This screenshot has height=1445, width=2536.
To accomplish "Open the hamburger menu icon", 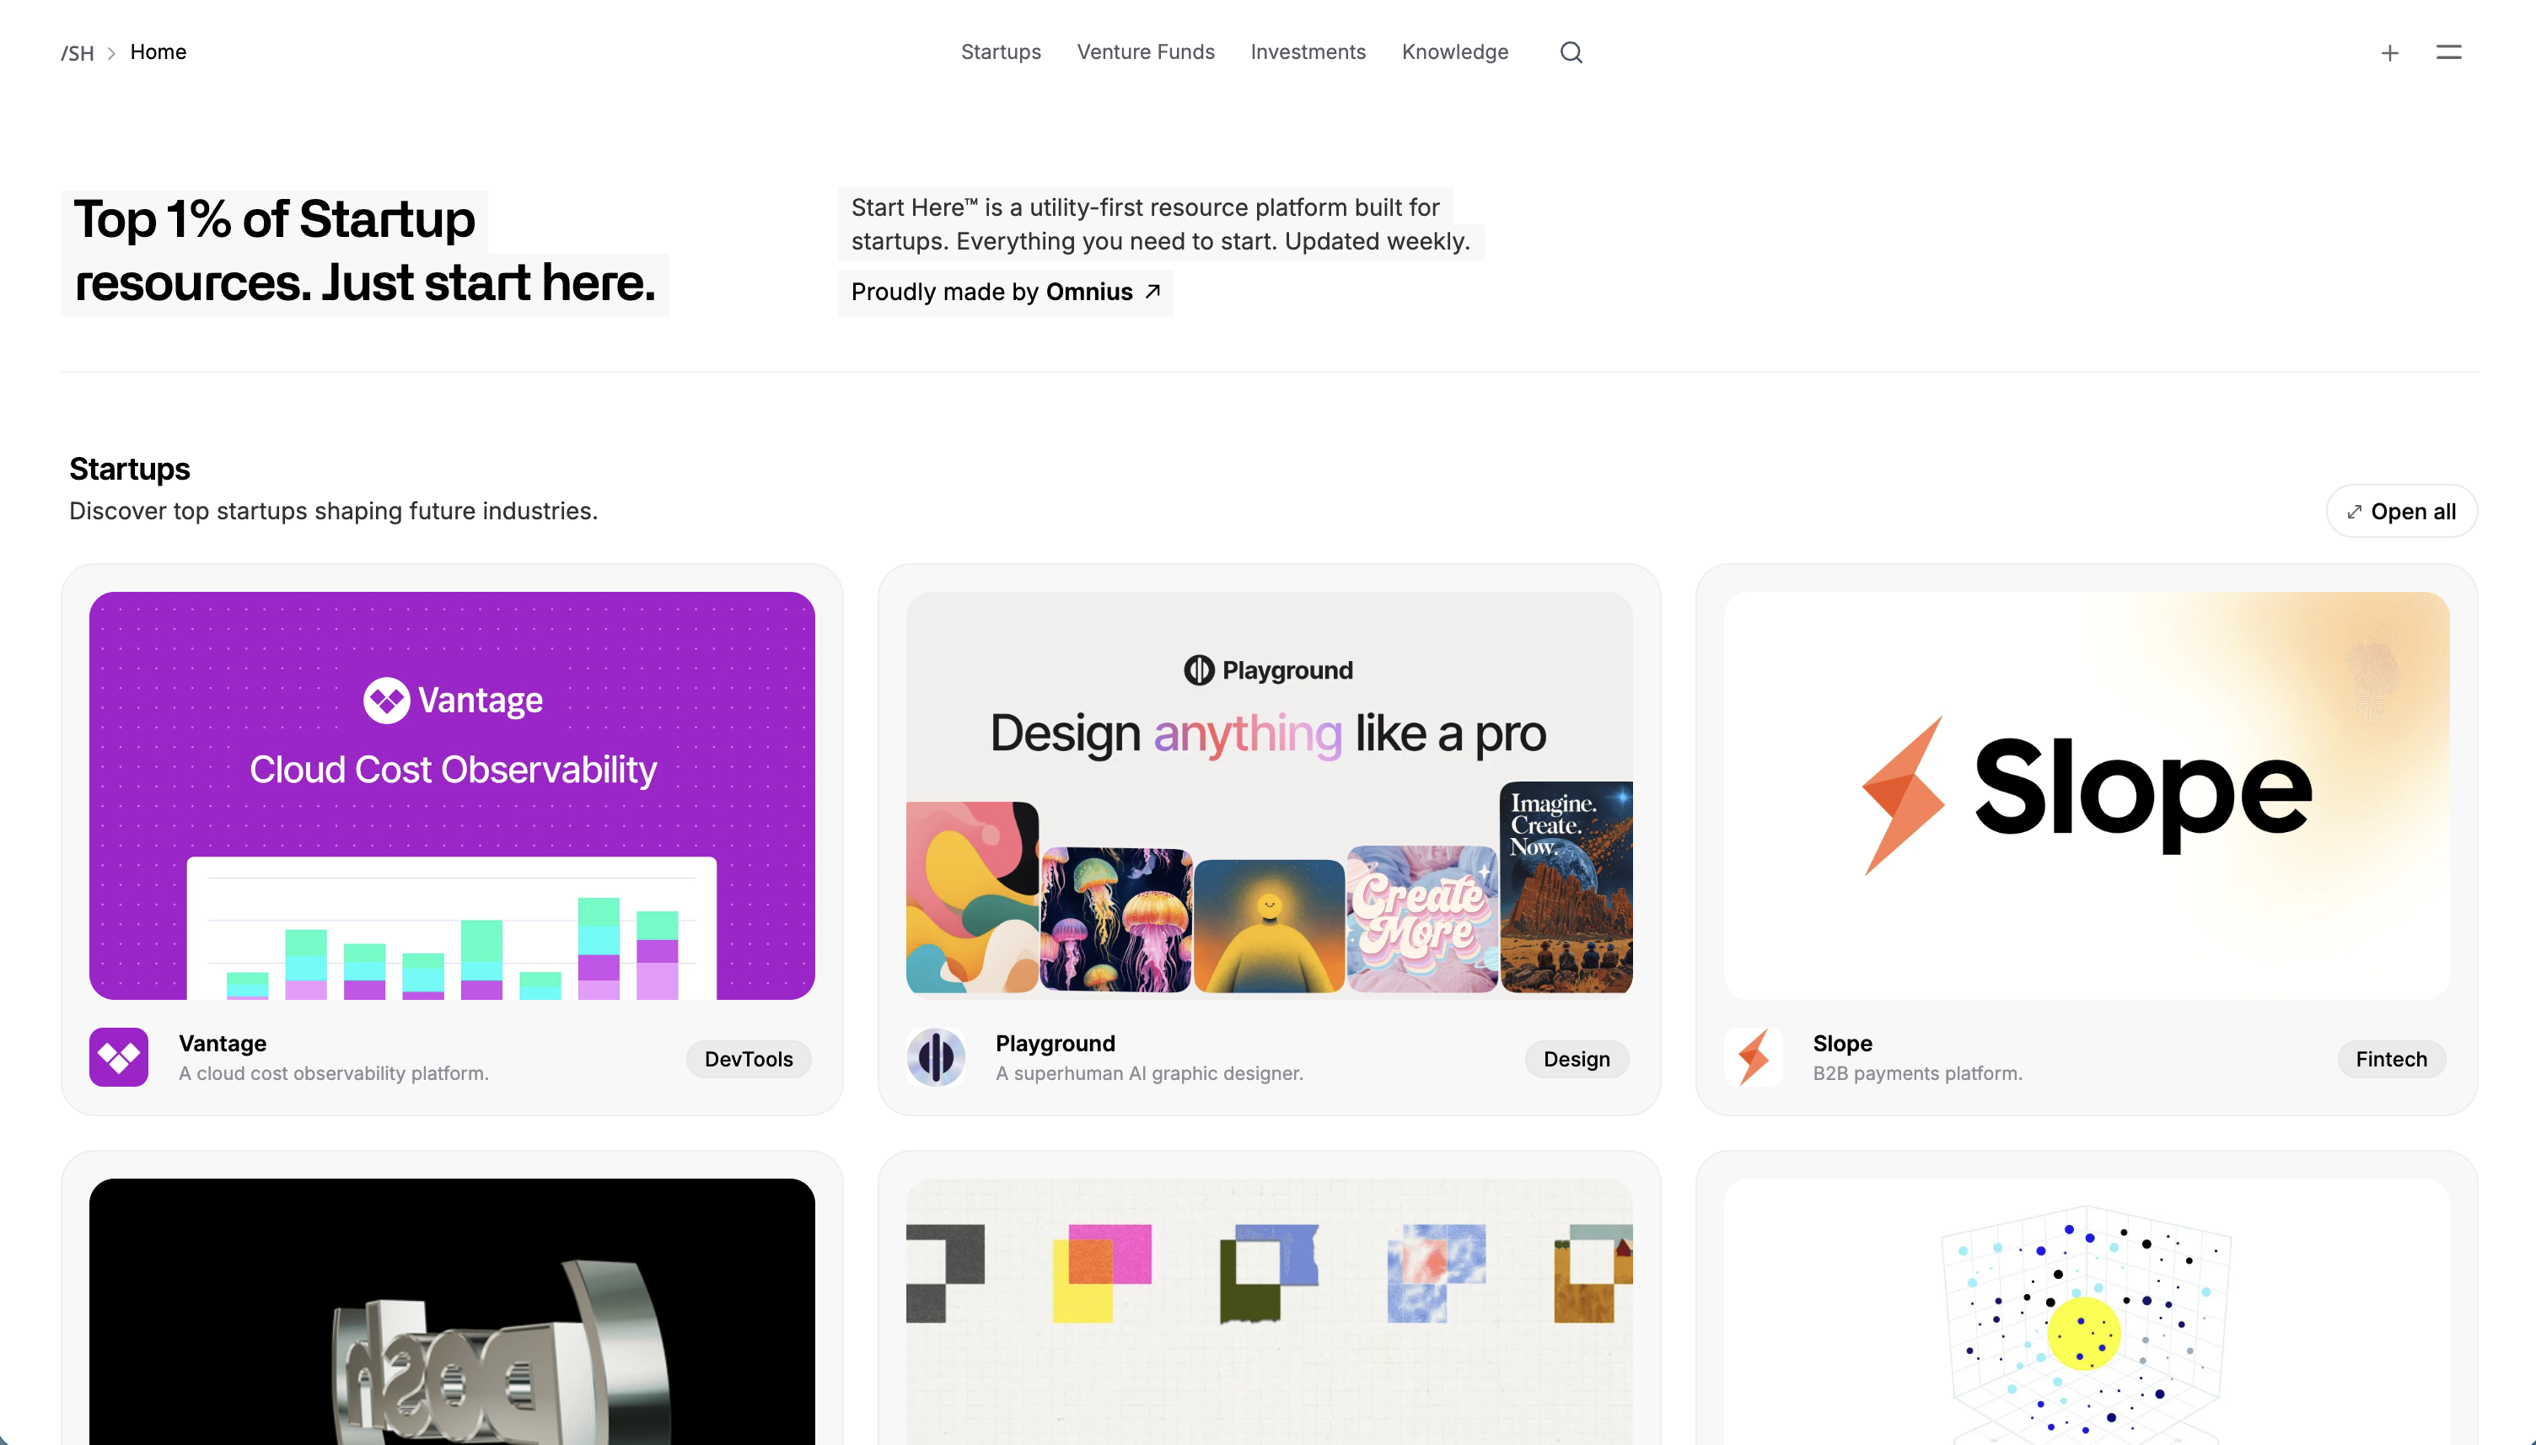I will 2447,52.
